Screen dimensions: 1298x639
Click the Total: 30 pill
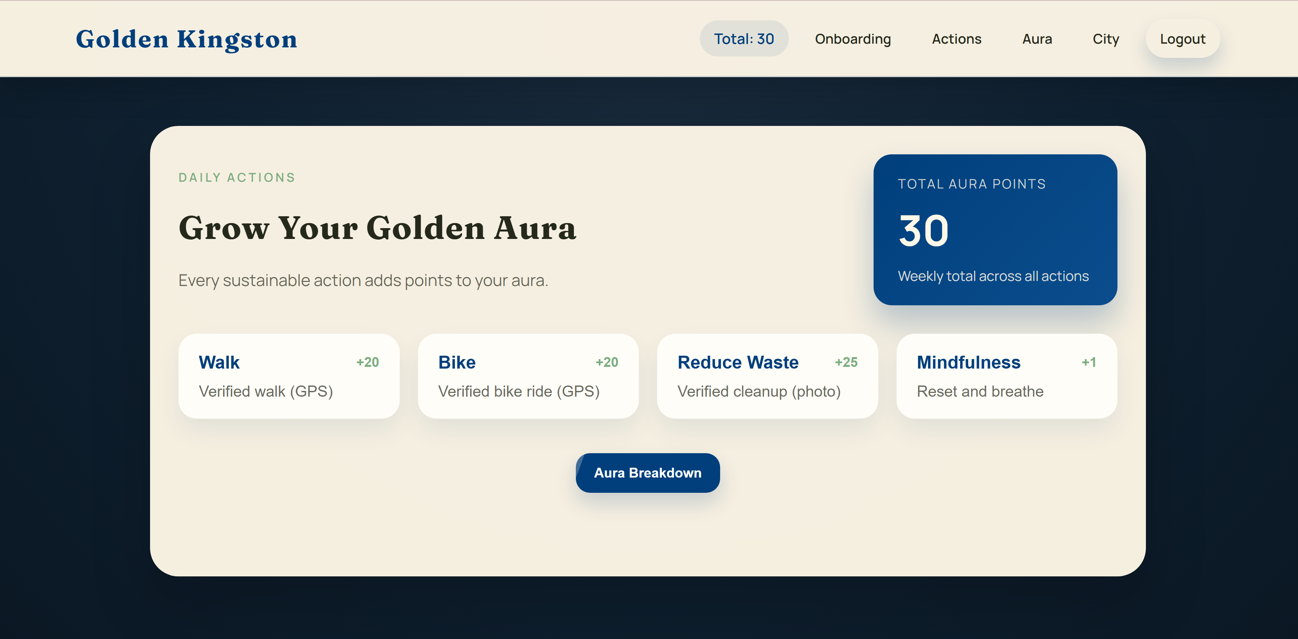743,39
